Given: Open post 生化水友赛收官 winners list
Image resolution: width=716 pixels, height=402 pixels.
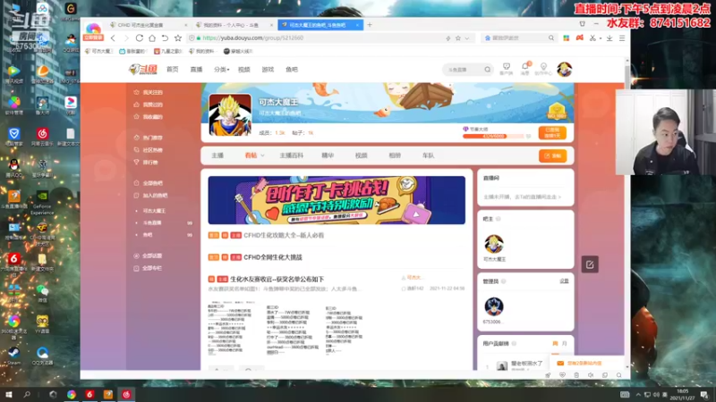Looking at the screenshot, I should tap(277, 279).
